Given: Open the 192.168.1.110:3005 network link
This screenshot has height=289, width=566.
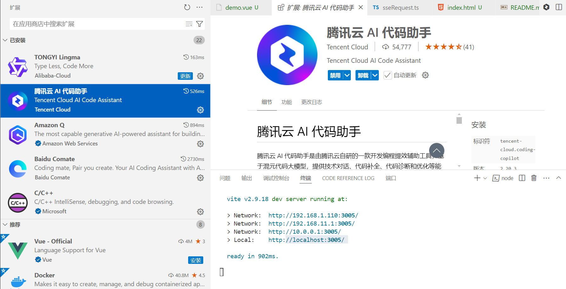Looking at the screenshot, I should click(x=313, y=215).
